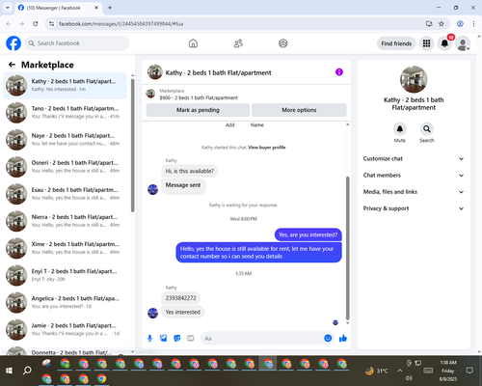The image size is (482, 386).
Task: Expand Customize chat section
Action: [414, 158]
